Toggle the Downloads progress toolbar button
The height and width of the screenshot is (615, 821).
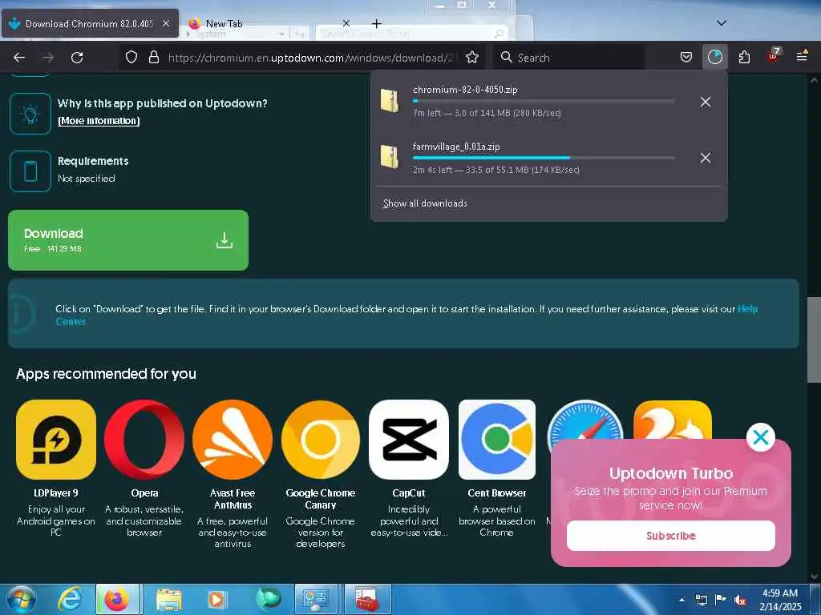coord(714,57)
